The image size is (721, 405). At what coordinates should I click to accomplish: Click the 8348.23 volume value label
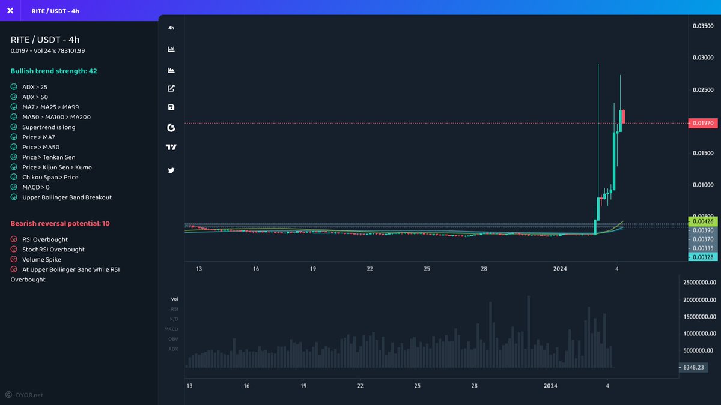(x=693, y=367)
